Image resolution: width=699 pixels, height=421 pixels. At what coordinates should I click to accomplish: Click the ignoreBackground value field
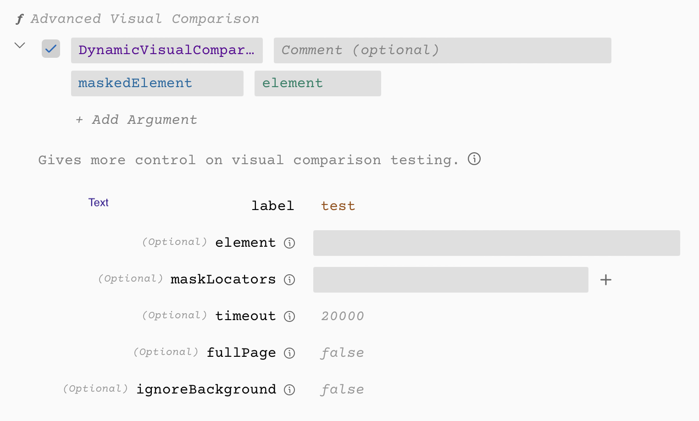[342, 389]
